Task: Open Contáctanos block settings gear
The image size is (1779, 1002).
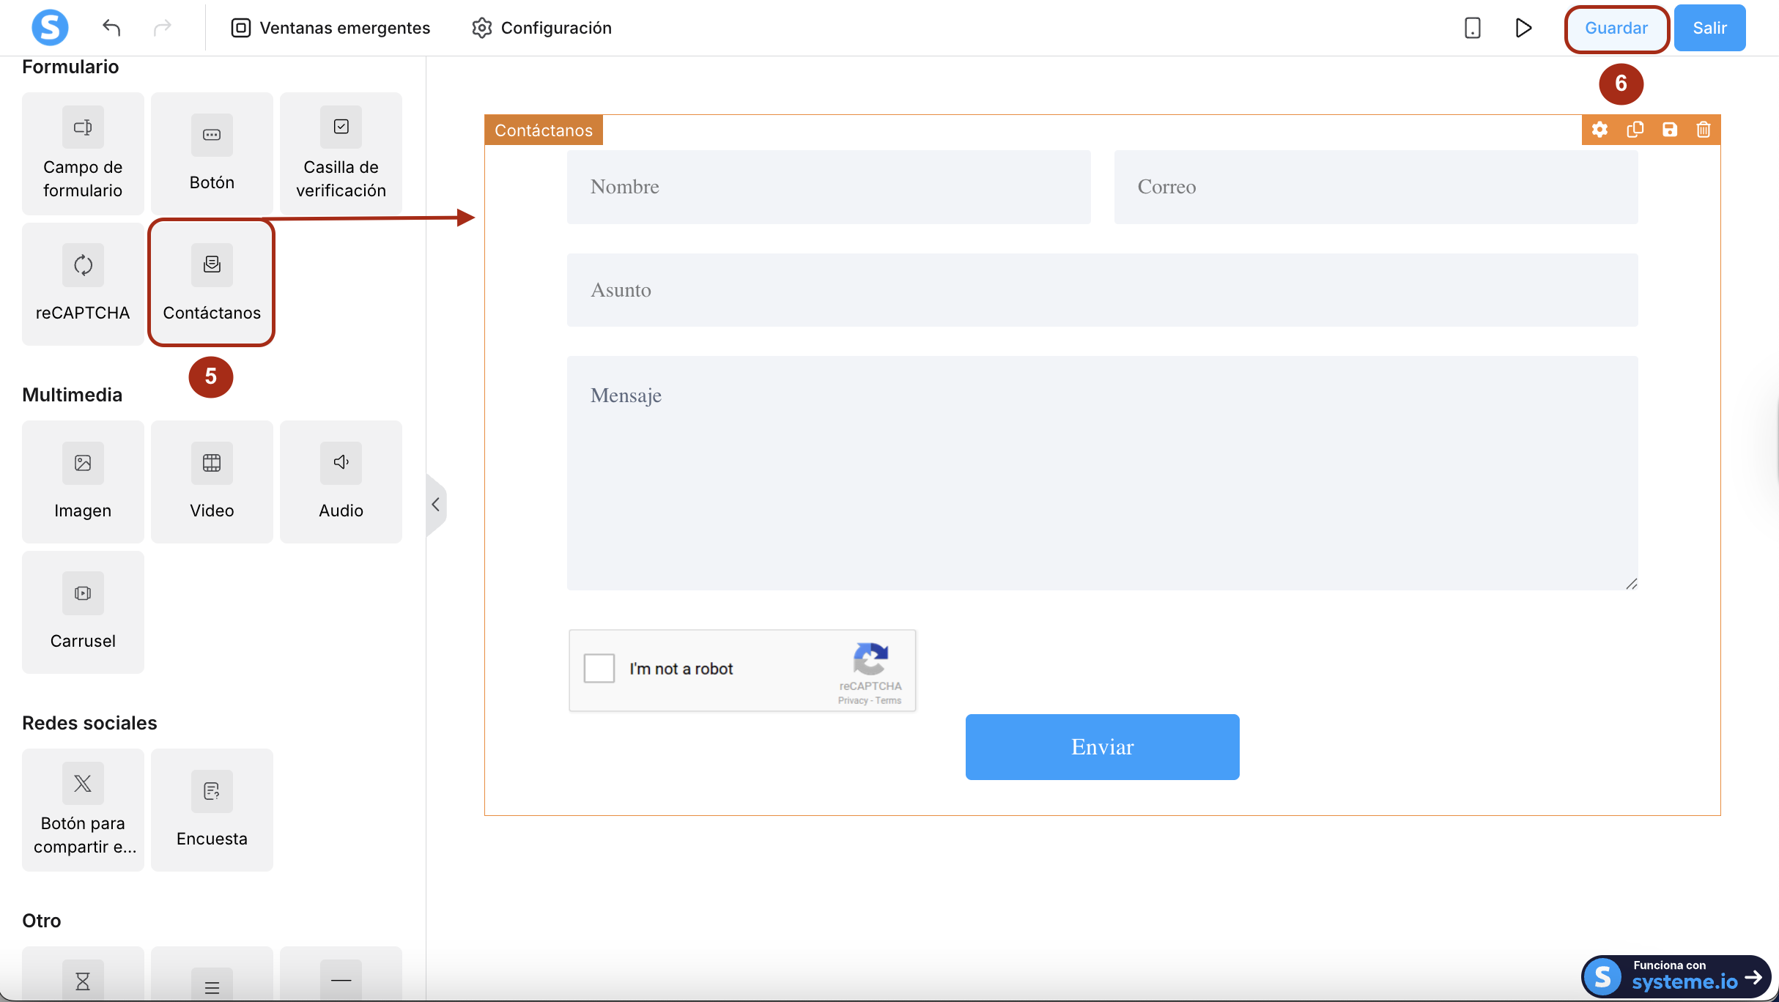Action: (x=1599, y=130)
